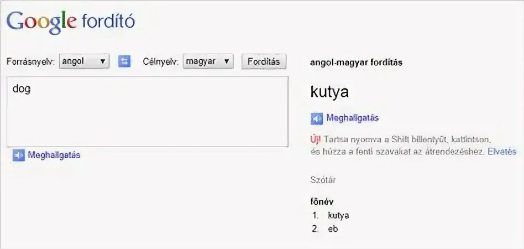Click the speaker icon below the input box
The image size is (524, 249).
pos(18,155)
